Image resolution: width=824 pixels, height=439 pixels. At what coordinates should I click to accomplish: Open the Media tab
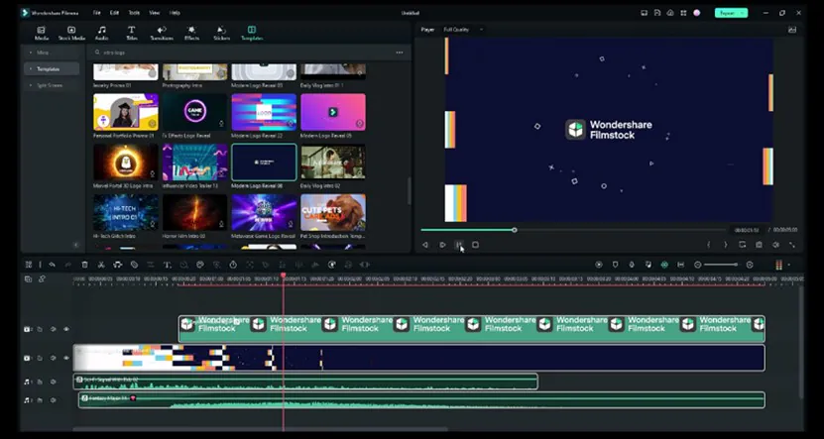click(x=41, y=33)
